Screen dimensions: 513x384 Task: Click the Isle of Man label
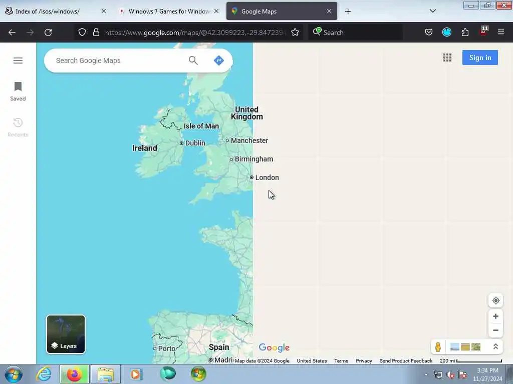click(x=201, y=126)
